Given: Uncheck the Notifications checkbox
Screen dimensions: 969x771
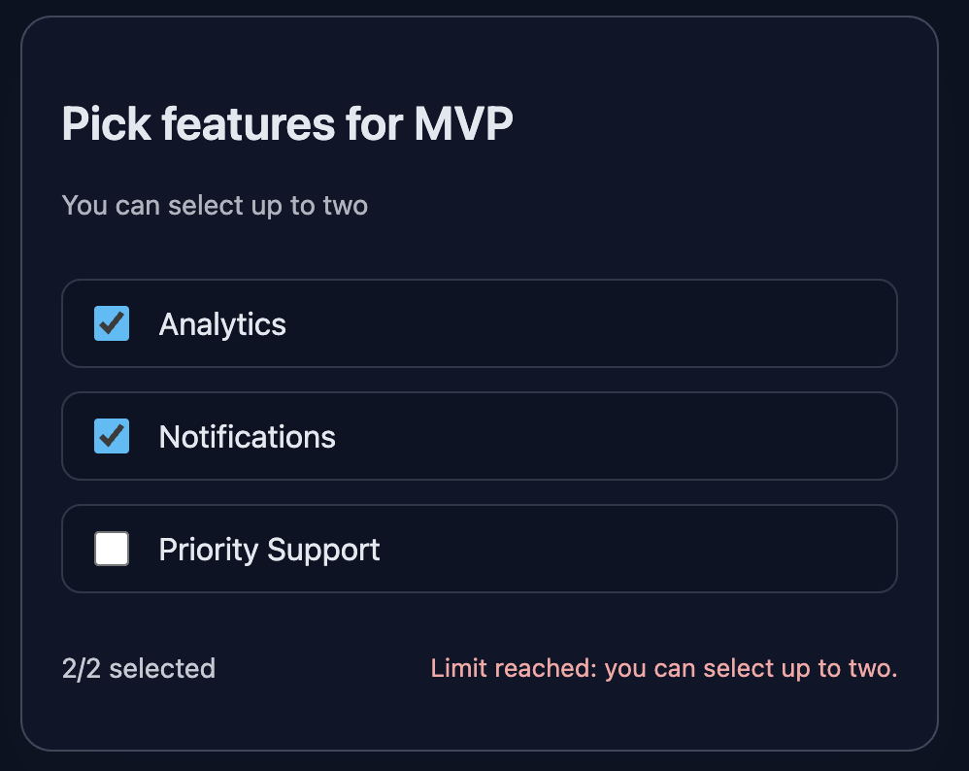Looking at the screenshot, I should click(x=112, y=436).
